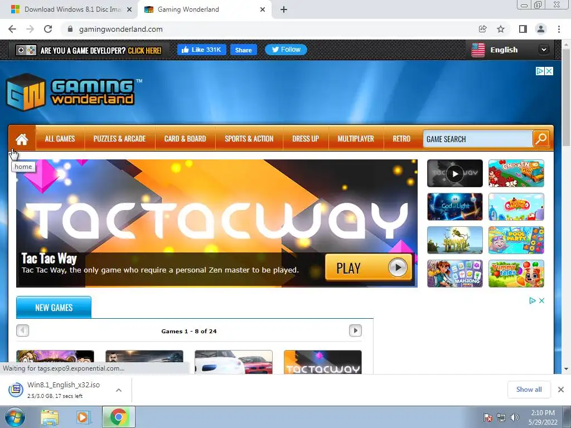Open the game developer CLICK HERE link
This screenshot has width=571, height=428.
[144, 51]
